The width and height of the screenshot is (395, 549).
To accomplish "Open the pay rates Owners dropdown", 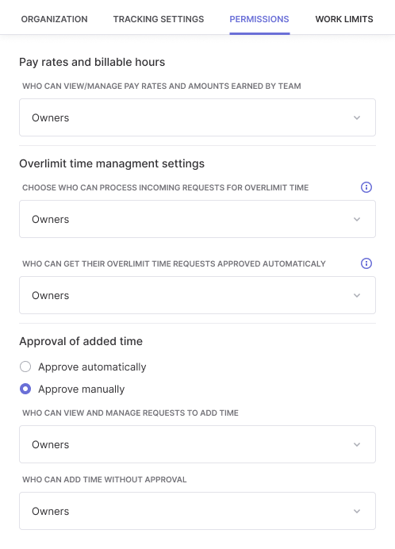I will tap(197, 117).
